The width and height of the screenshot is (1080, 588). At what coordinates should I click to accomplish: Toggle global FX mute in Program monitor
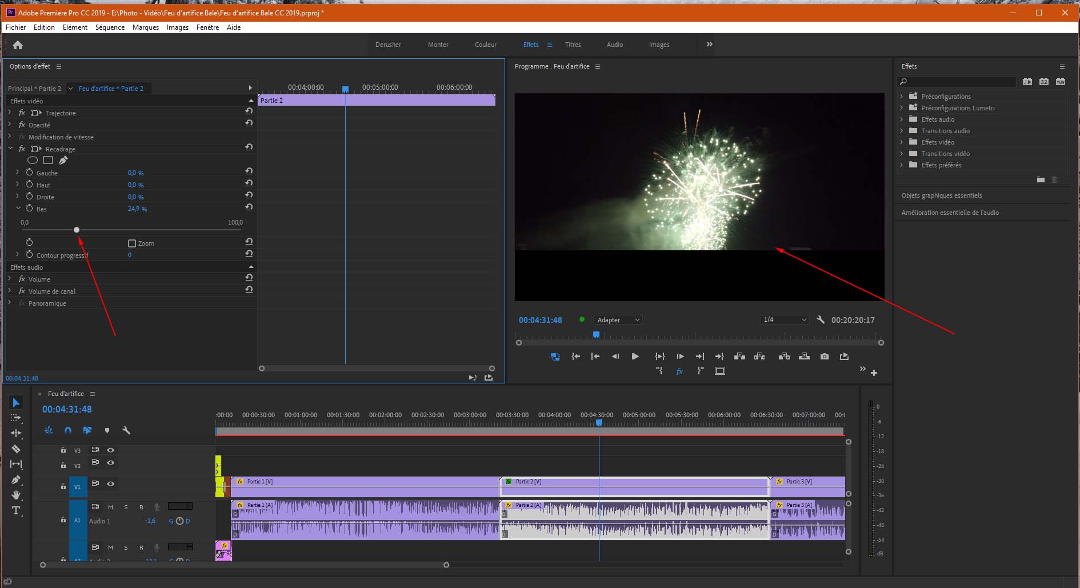click(679, 371)
